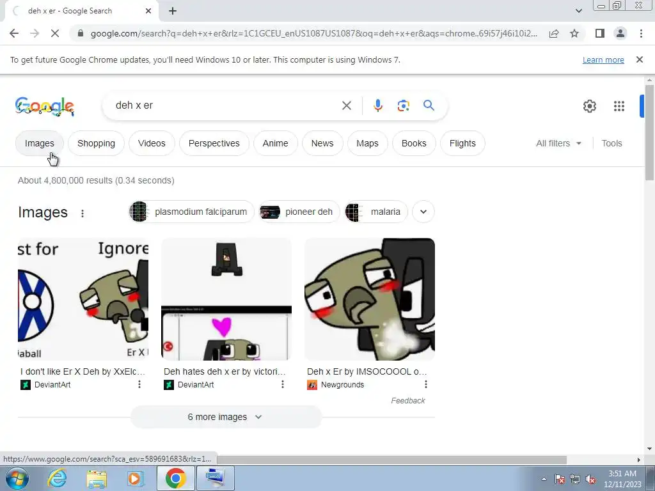Select Anime filter chip

coord(275,143)
